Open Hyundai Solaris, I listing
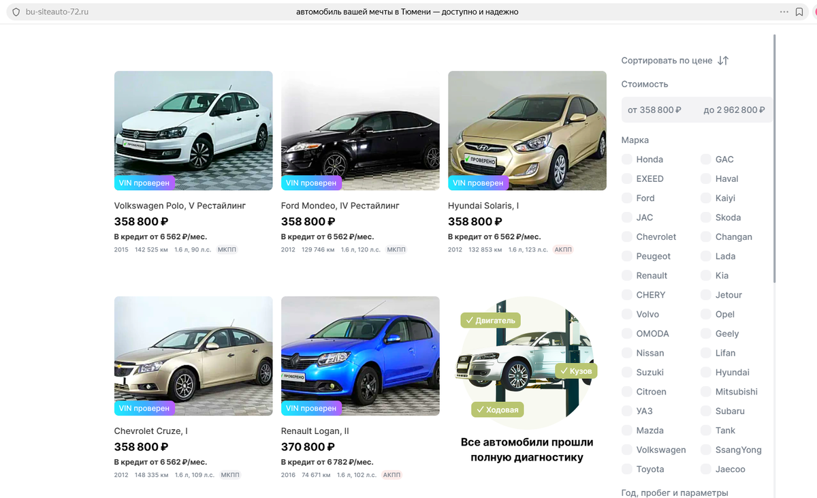Image resolution: width=817 pixels, height=498 pixels. coord(483,206)
